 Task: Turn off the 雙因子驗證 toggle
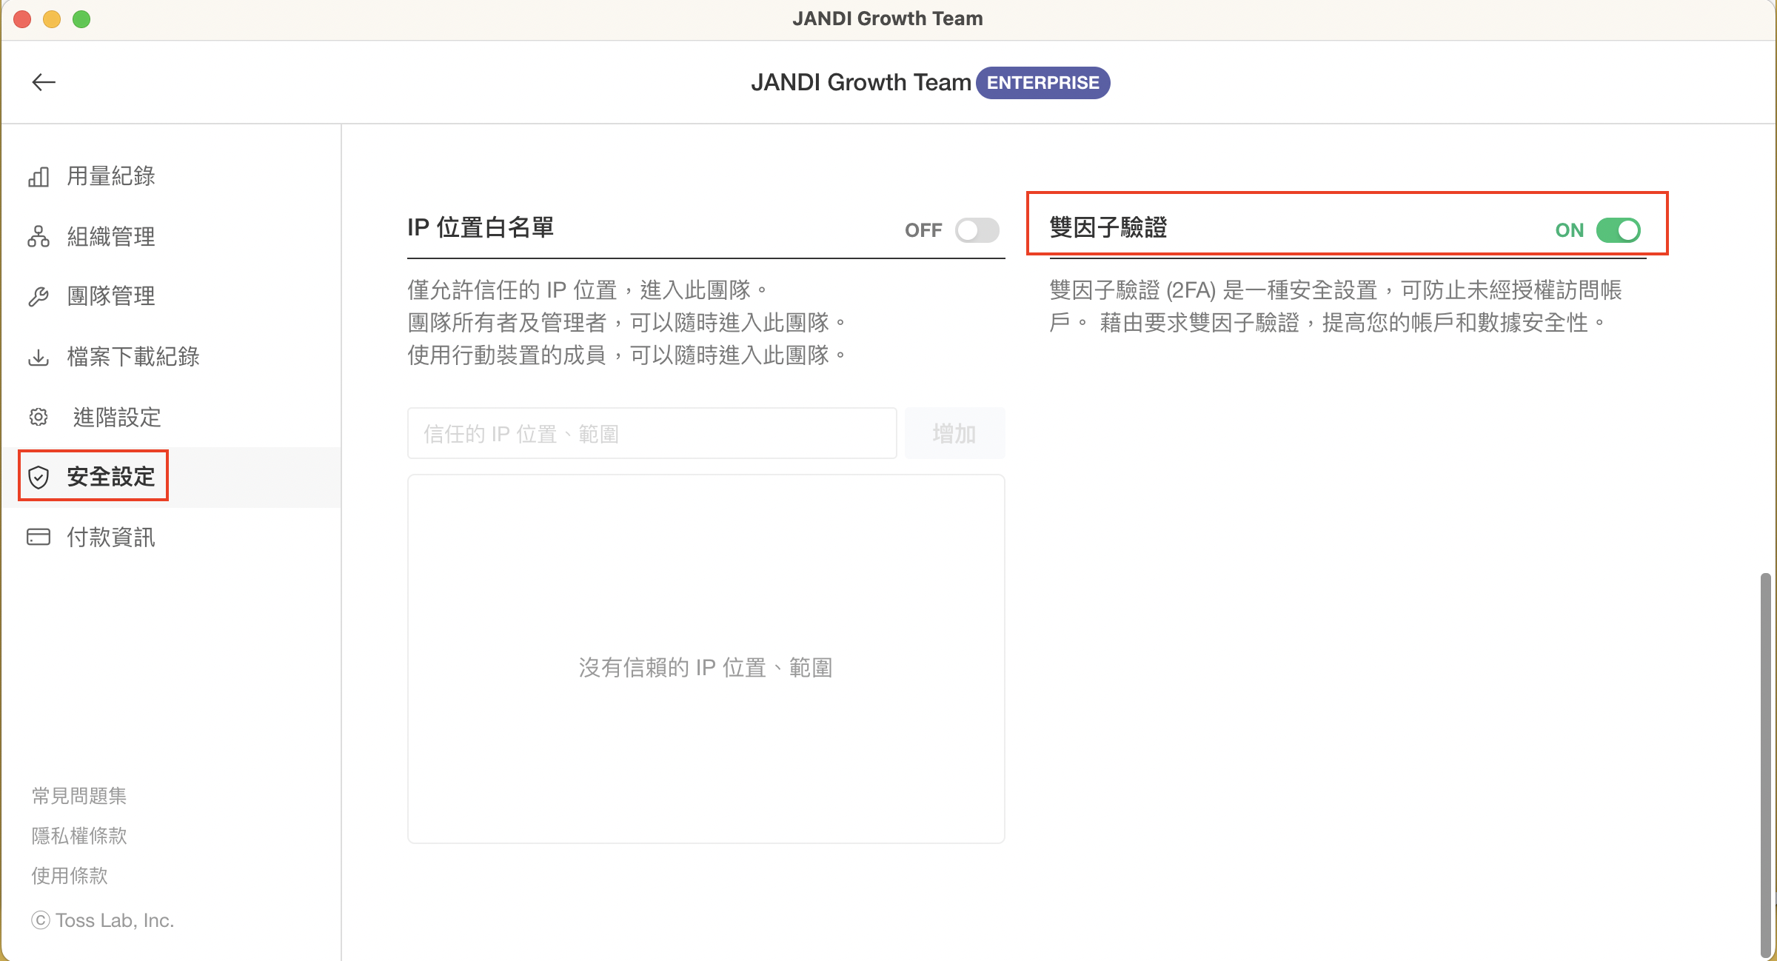(x=1619, y=230)
